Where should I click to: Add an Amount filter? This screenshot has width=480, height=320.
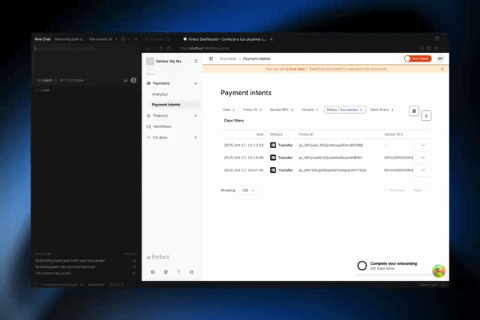(x=310, y=110)
